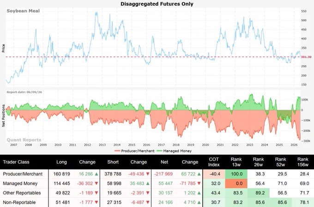Click the down arrow beside -2 391

[x=148, y=193]
